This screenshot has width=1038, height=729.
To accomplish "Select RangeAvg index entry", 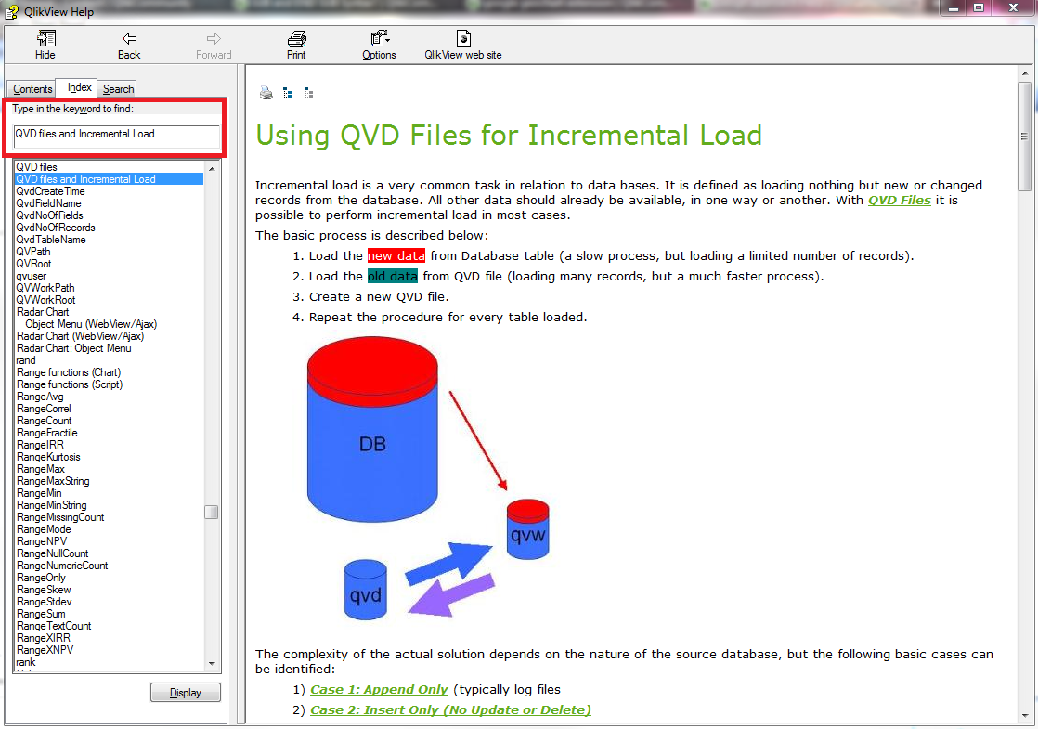I will tap(40, 397).
